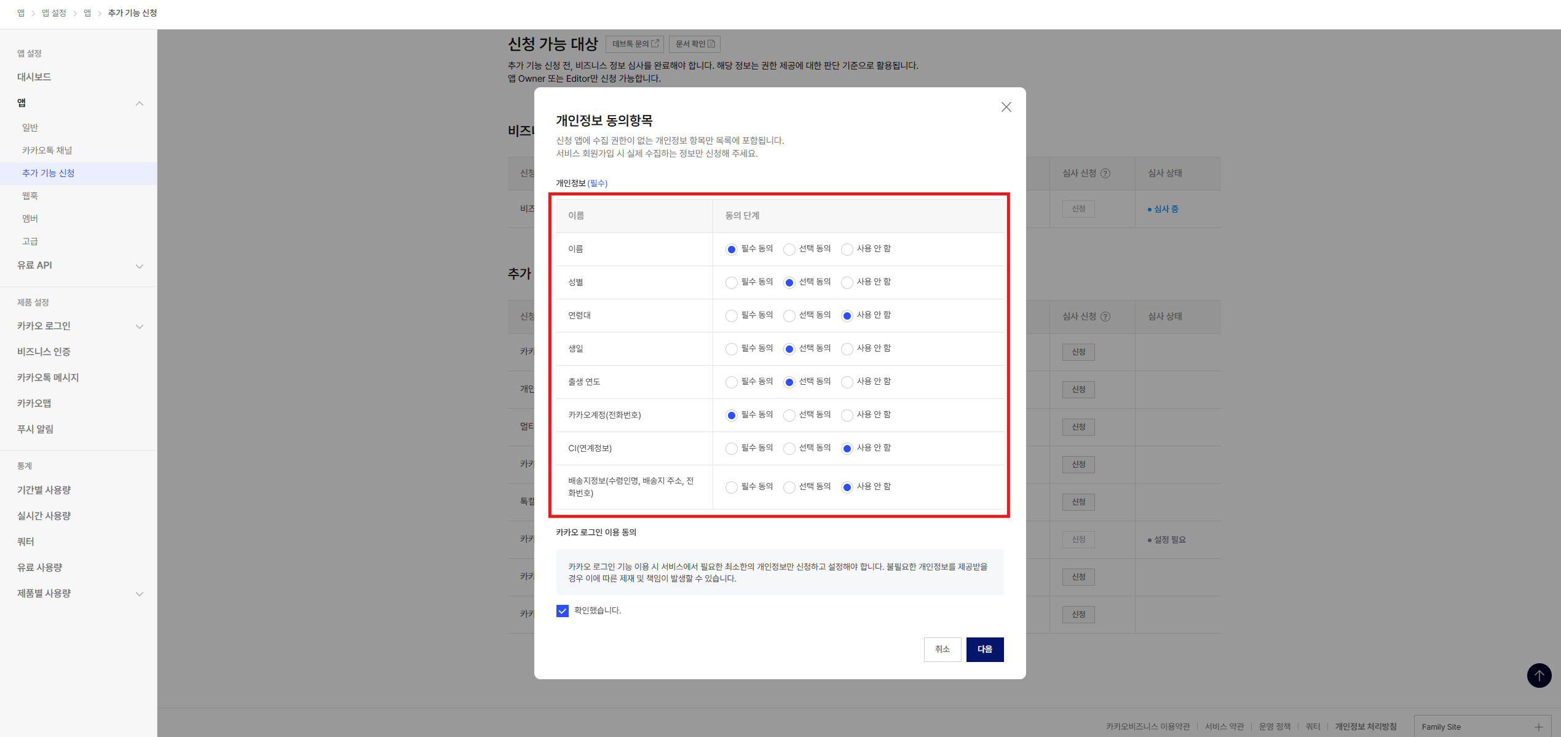Select 사용 안 함 for 배송지정보
1561x737 pixels.
pyautogui.click(x=847, y=487)
